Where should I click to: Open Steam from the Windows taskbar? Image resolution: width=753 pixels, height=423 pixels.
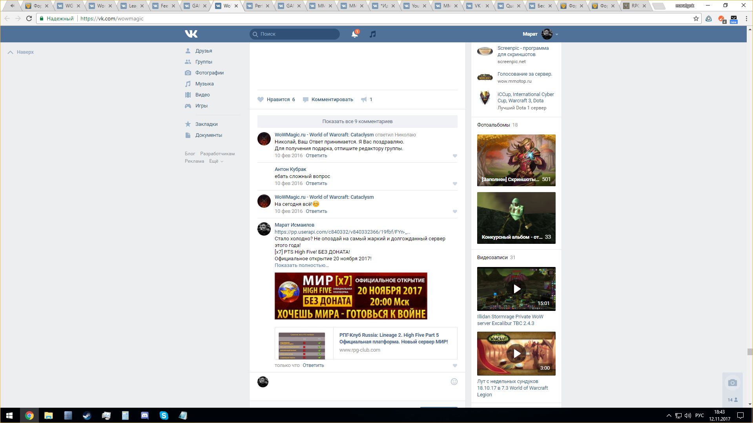[87, 416]
